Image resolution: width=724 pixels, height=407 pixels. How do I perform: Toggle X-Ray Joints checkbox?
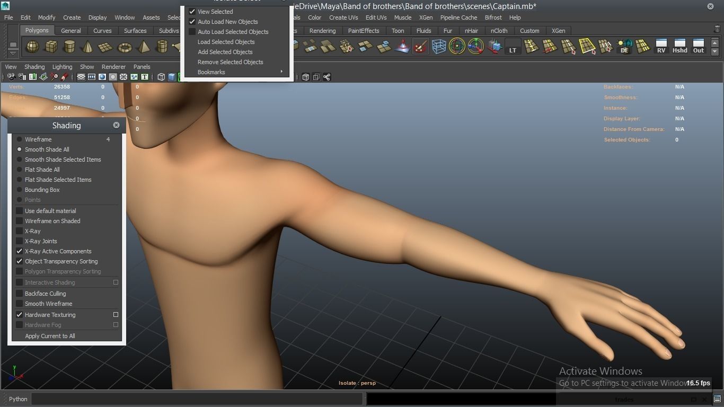20,241
